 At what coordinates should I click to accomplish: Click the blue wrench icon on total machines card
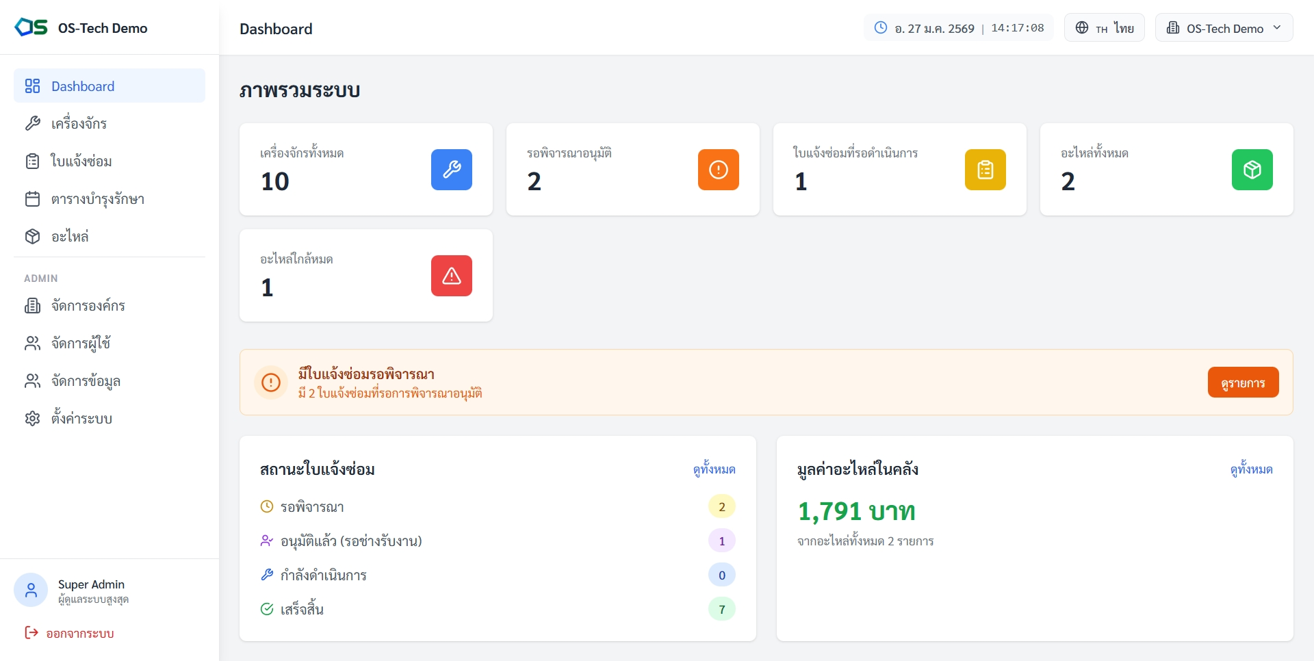[451, 170]
